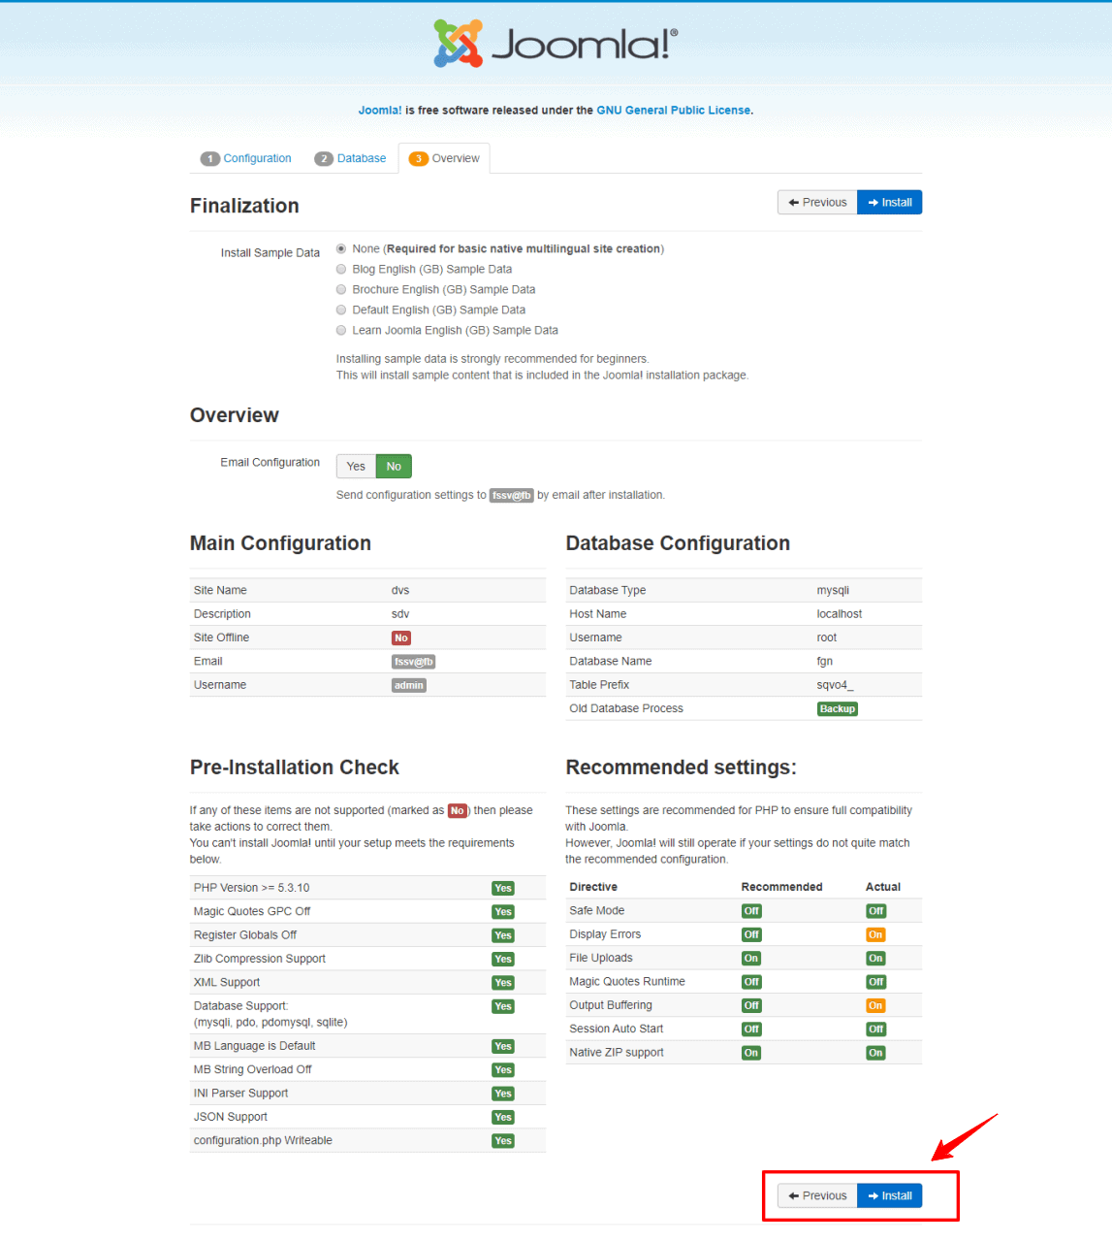Click Session Auto Start actual 'Off' badge
Image resolution: width=1112 pixels, height=1242 pixels.
tap(876, 1030)
